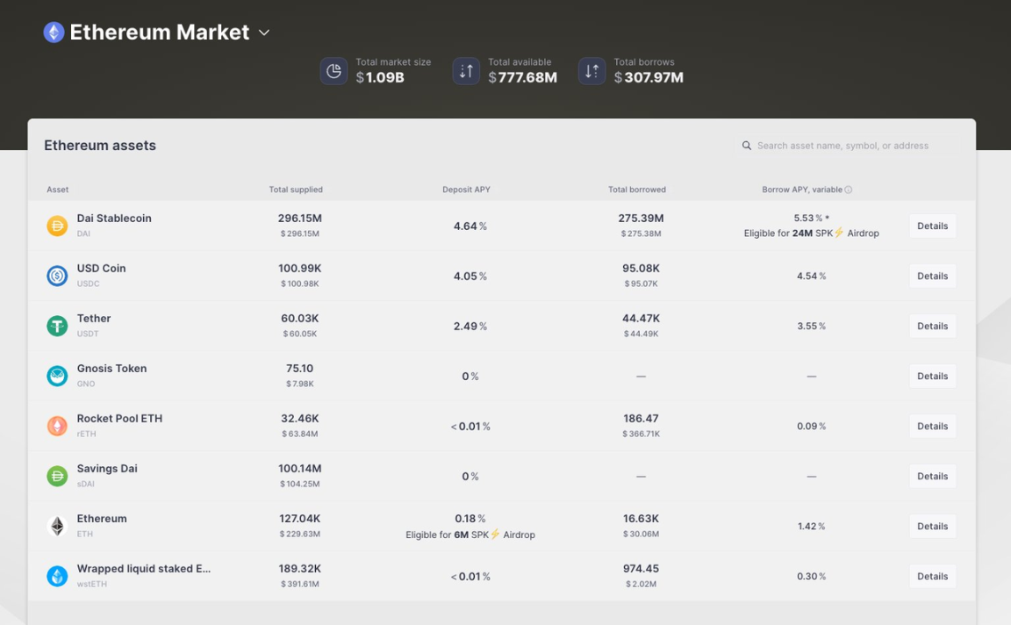Click the info icon beside Borrow APY, variable
Viewport: 1011px width, 625px height.
pyautogui.click(x=848, y=190)
